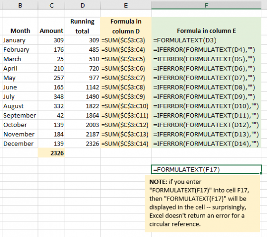Select the =IFERROR(FORMULATEXT(D14),"") cell
The image size is (267, 237).
coord(206,144)
